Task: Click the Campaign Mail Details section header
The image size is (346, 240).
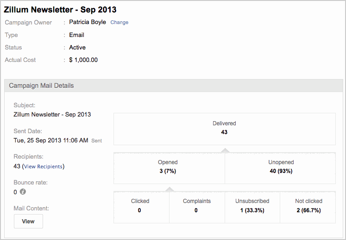Action: tap(42, 86)
